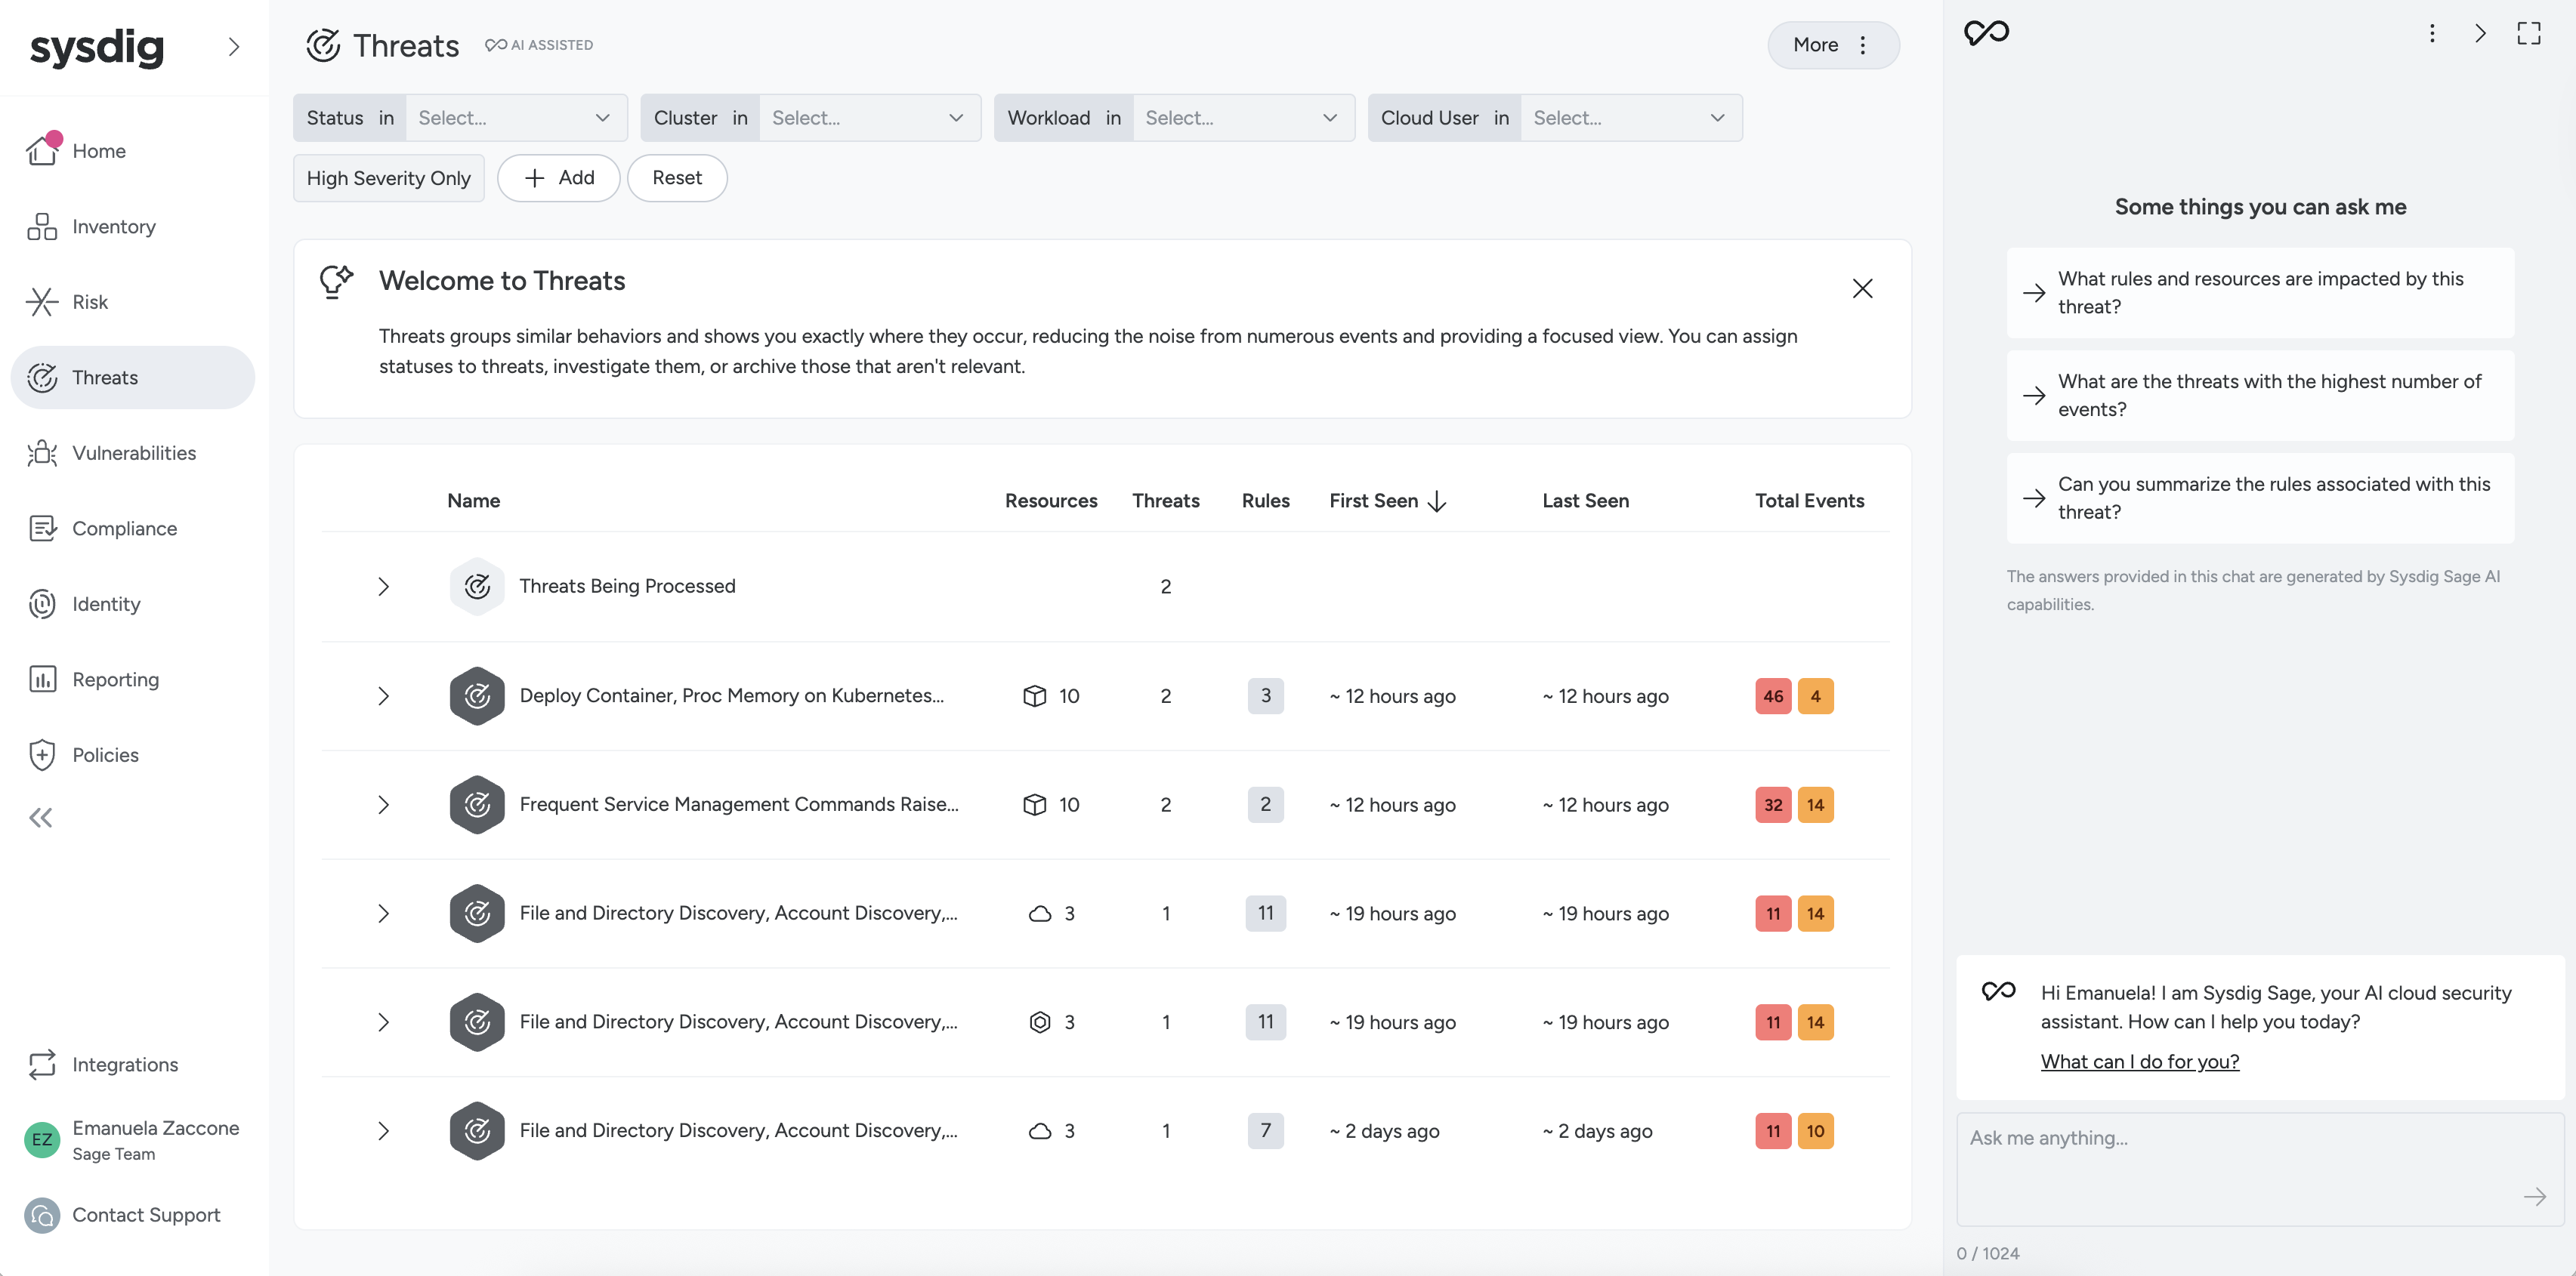The image size is (2576, 1276).
Task: Open the Risk section icon
Action: click(x=42, y=302)
